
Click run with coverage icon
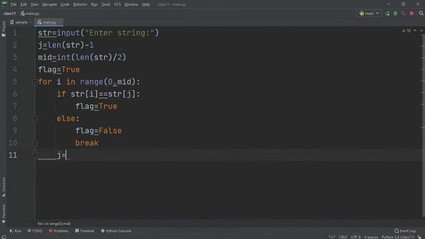(x=404, y=13)
